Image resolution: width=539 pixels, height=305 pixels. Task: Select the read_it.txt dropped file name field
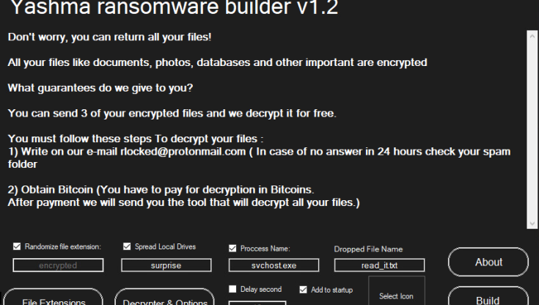point(379,265)
